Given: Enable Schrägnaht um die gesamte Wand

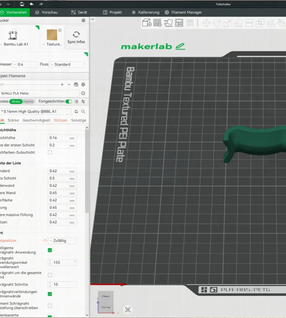Looking at the screenshot, I should pyautogui.click(x=50, y=275).
